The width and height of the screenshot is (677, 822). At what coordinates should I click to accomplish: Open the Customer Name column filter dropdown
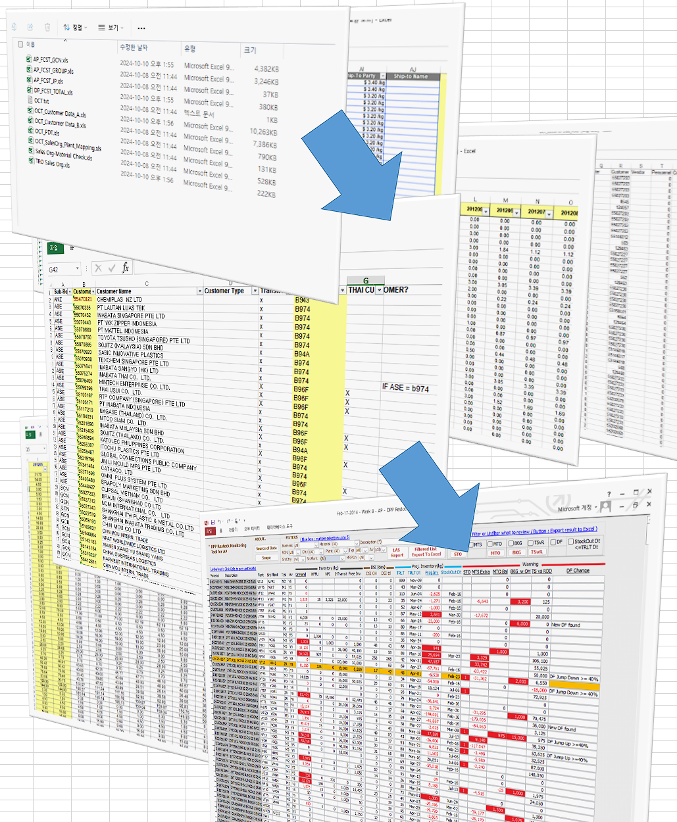(200, 291)
